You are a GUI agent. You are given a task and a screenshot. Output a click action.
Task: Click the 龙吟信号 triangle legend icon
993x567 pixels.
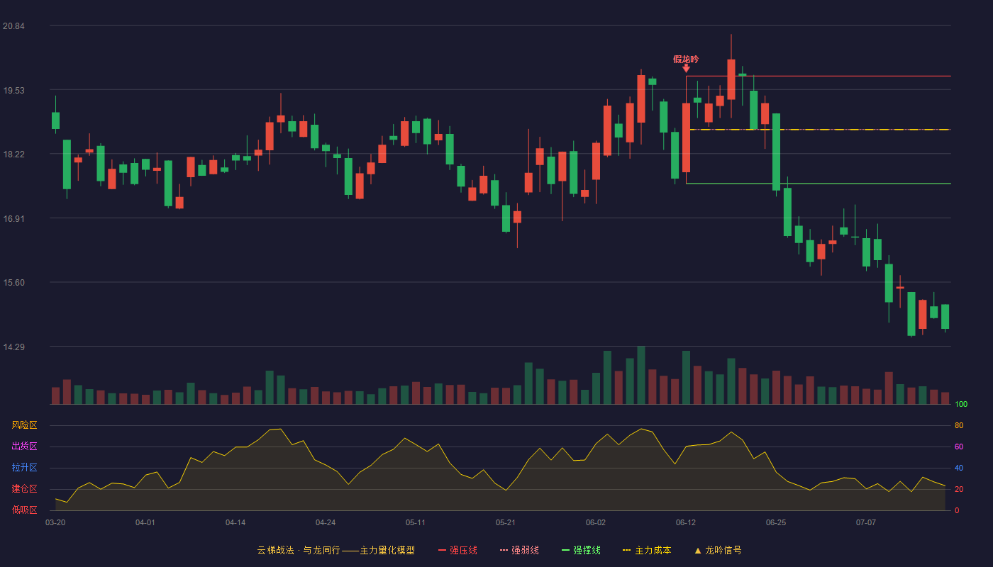coord(698,550)
